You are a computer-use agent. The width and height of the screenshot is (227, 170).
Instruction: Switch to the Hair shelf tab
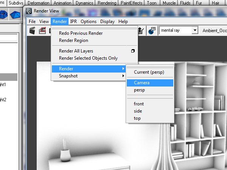pos(215,3)
